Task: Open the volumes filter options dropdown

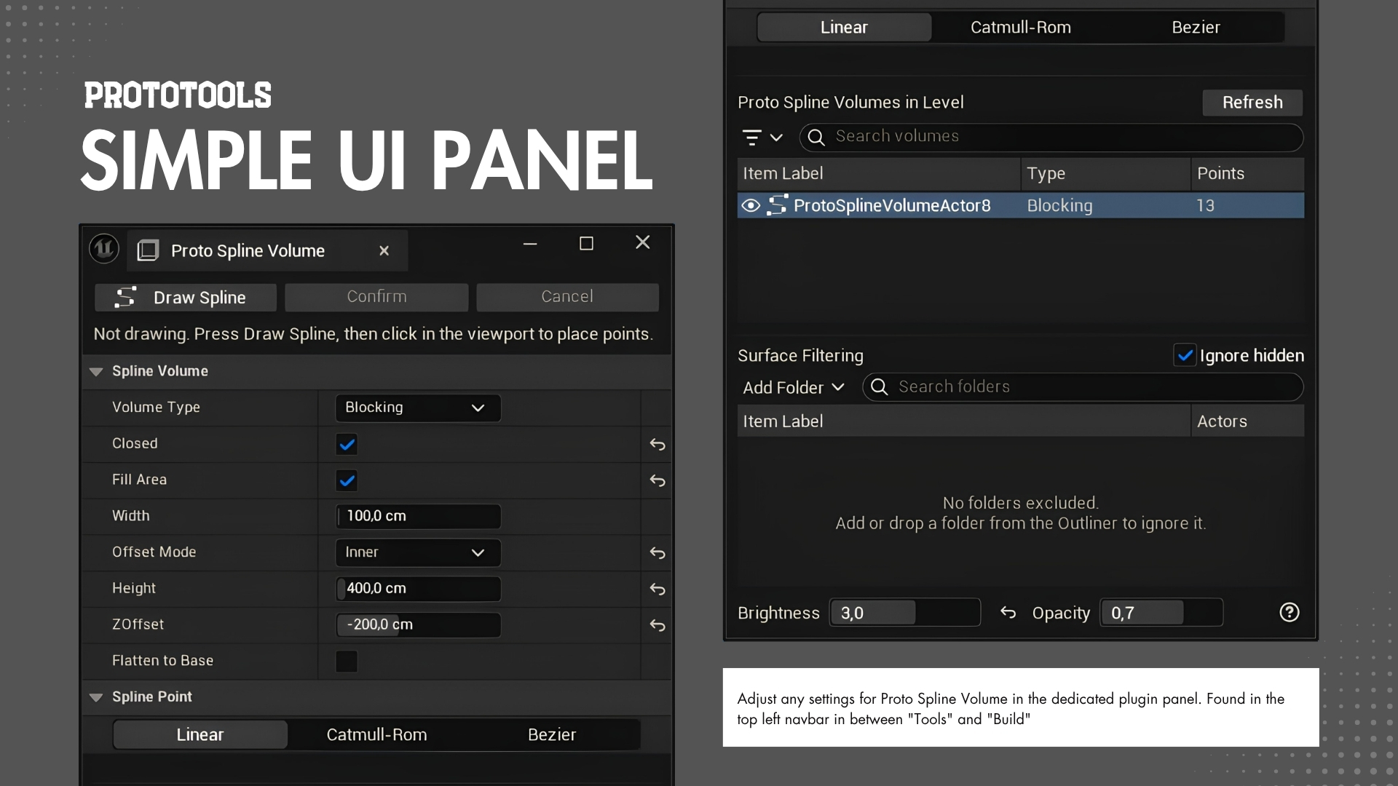Action: point(762,137)
